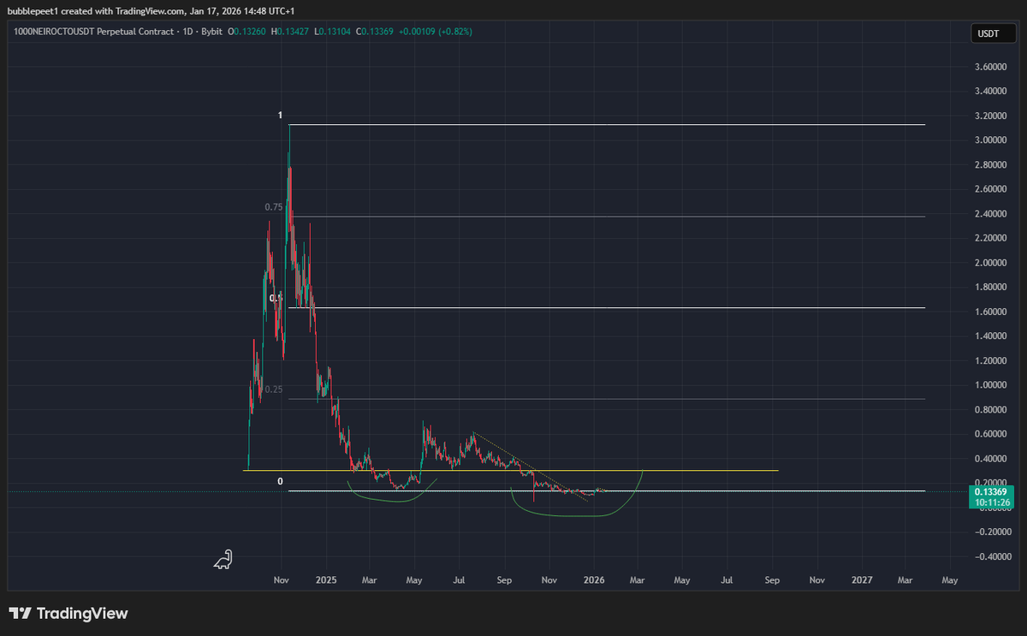Click the current price label 0.13369 on the price axis
Screen dimensions: 1027x636
coord(991,491)
